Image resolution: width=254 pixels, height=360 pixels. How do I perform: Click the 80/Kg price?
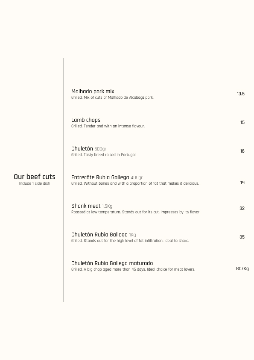click(x=242, y=269)
